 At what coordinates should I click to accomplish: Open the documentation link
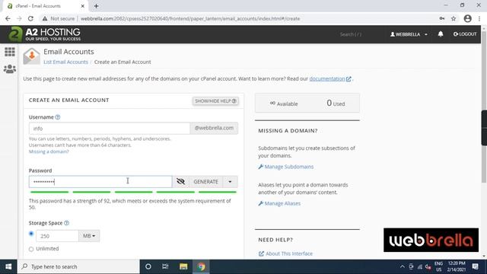point(330,78)
